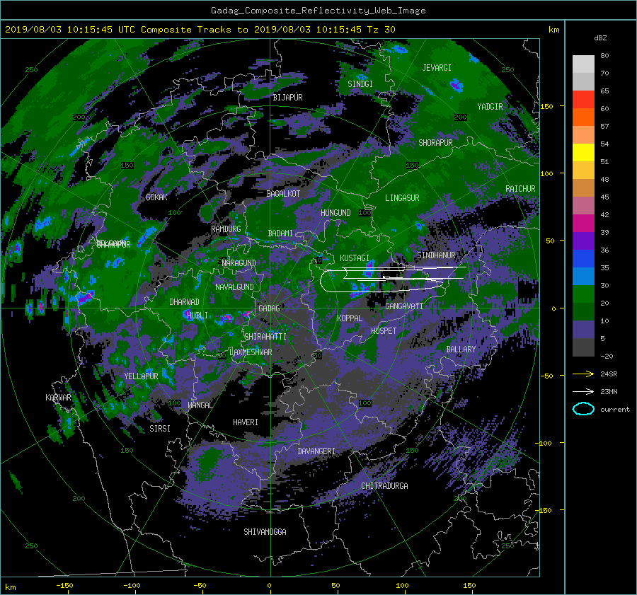Click the RAMDURG city label

(x=226, y=229)
